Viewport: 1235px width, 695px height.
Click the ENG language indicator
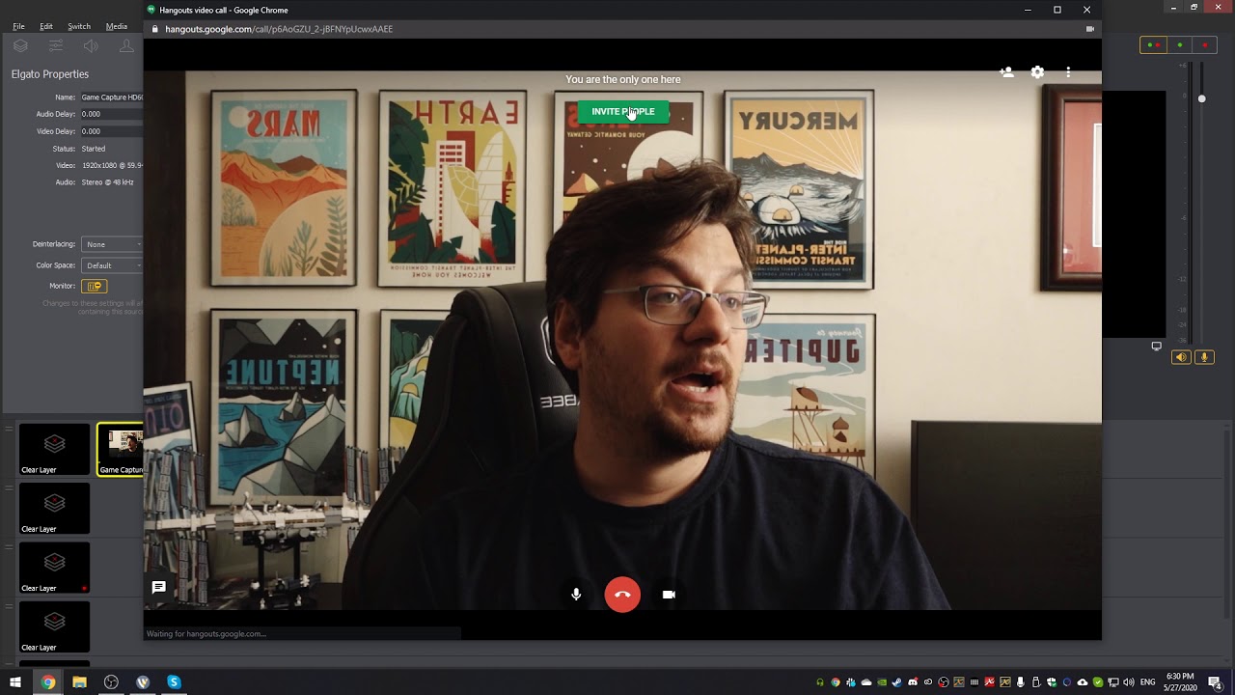(1147, 682)
